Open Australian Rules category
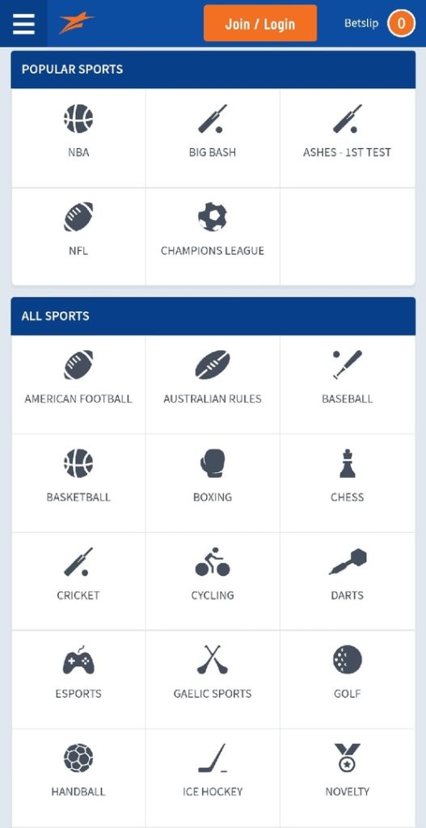This screenshot has width=426, height=828. [x=213, y=385]
